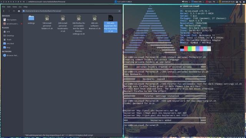Image resolution: width=246 pixels, height=138 pixels.
Task: Open File System in the sidebar
Action: [10, 20]
